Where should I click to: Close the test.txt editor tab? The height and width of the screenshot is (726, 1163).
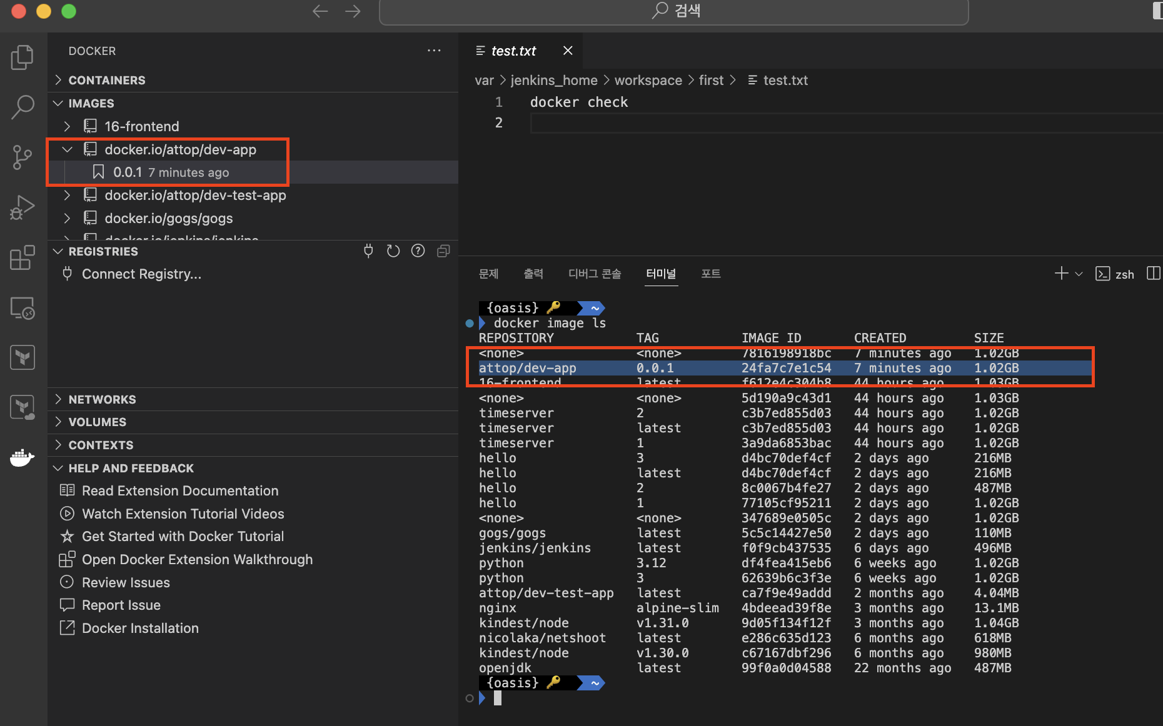pos(568,51)
